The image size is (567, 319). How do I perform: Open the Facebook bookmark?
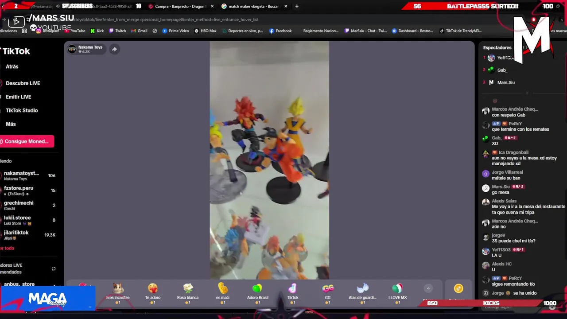[280, 31]
